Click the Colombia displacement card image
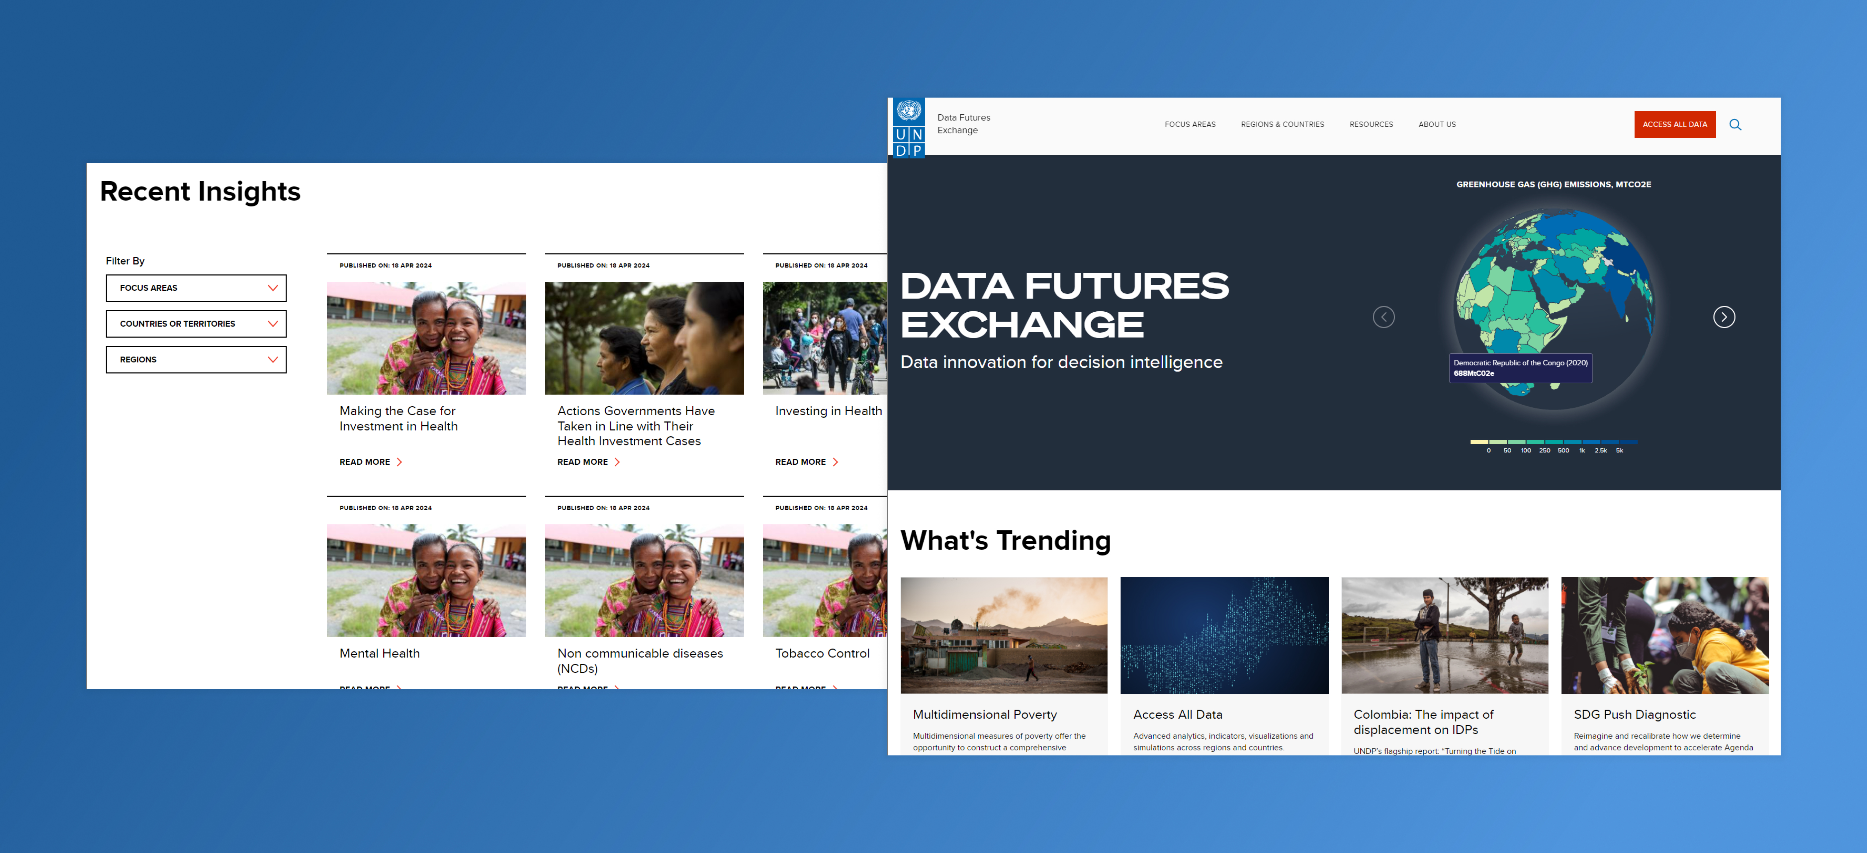1867x853 pixels. point(1445,636)
